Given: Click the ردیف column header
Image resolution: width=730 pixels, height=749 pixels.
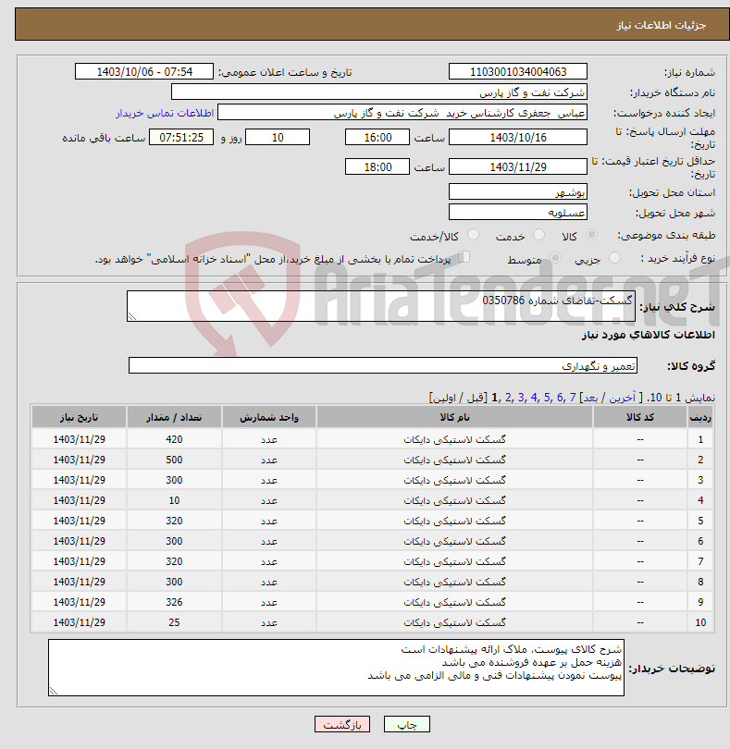Looking at the screenshot, I should tap(700, 417).
